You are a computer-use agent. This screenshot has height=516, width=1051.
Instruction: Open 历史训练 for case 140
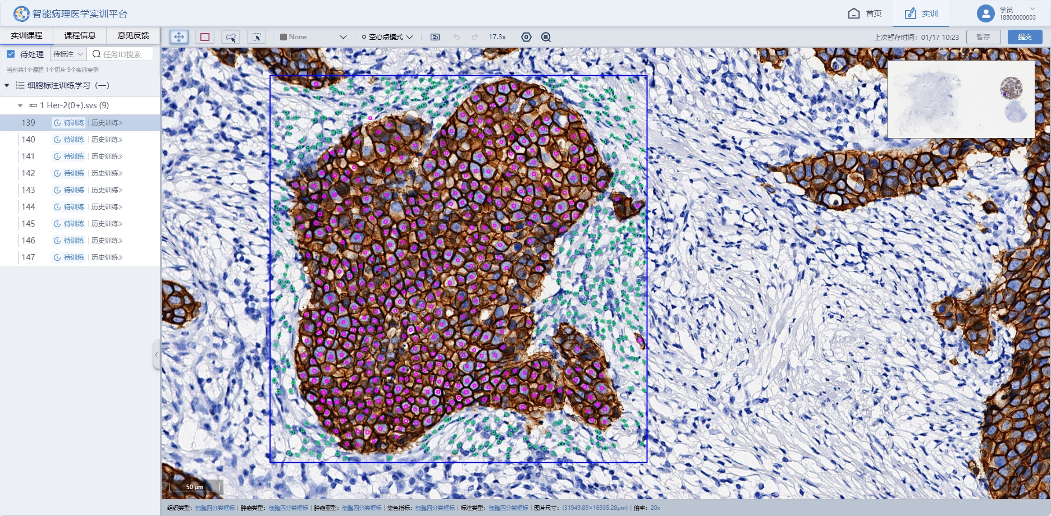107,140
